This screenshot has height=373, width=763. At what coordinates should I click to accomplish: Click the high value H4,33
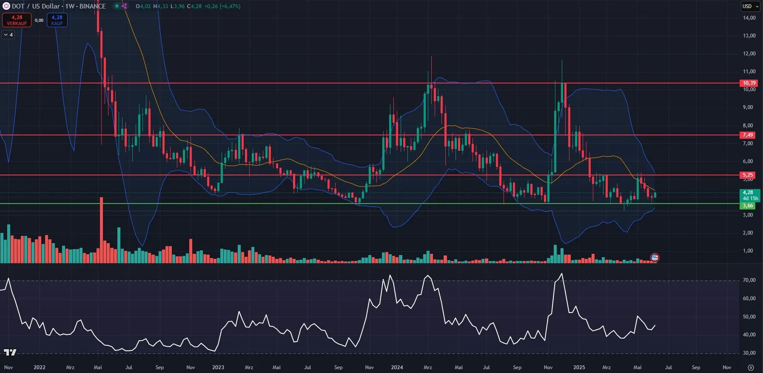[x=161, y=6]
